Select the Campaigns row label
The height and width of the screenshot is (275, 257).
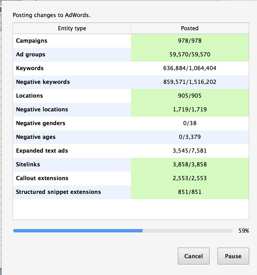tap(32, 41)
